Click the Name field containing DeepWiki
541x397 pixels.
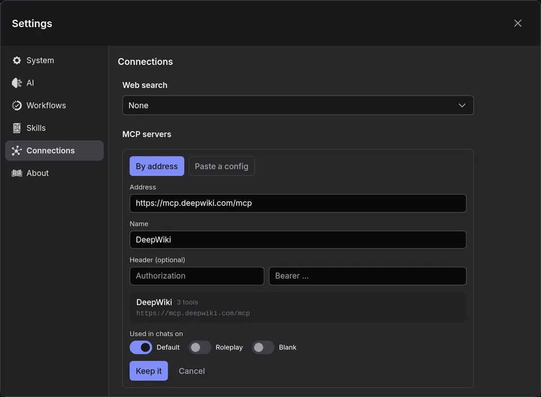298,240
